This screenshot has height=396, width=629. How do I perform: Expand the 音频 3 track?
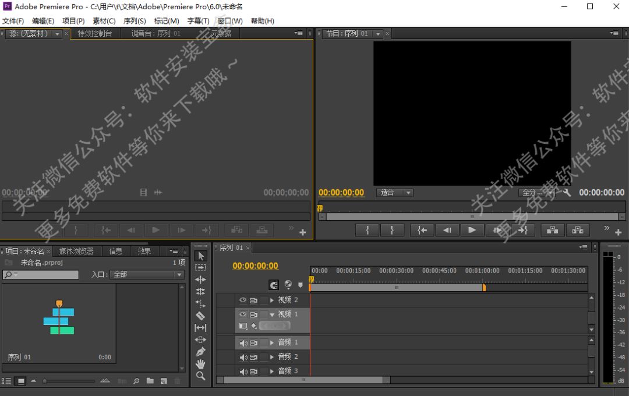(x=272, y=372)
